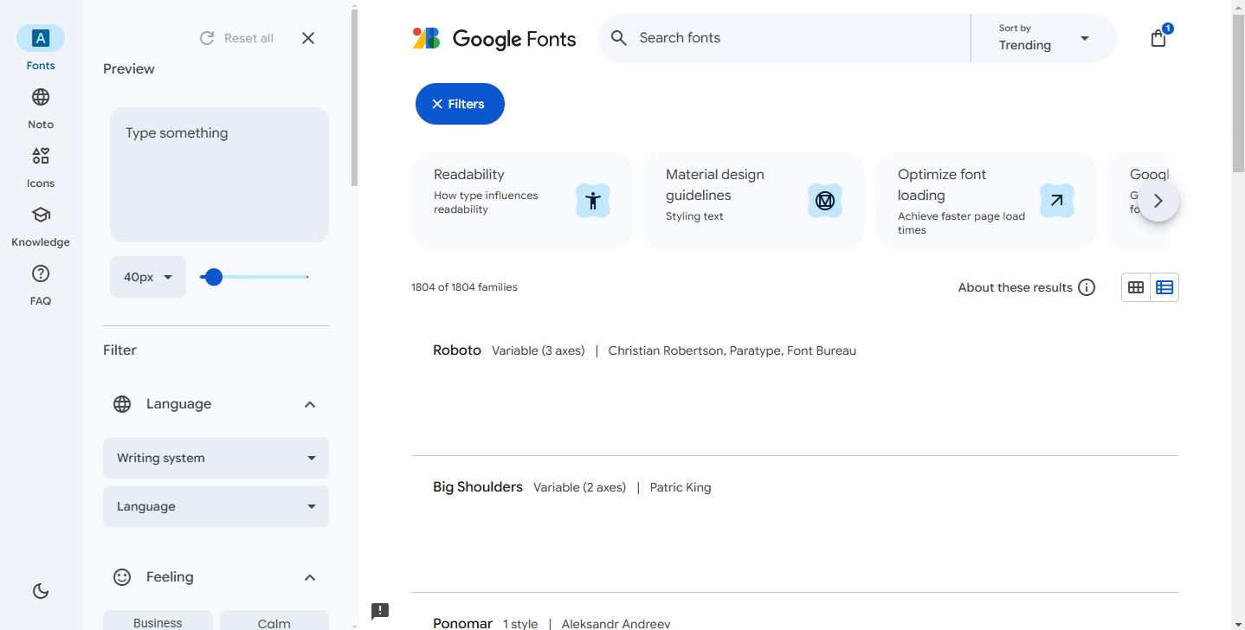Click the Feeling smiley icon

122,577
